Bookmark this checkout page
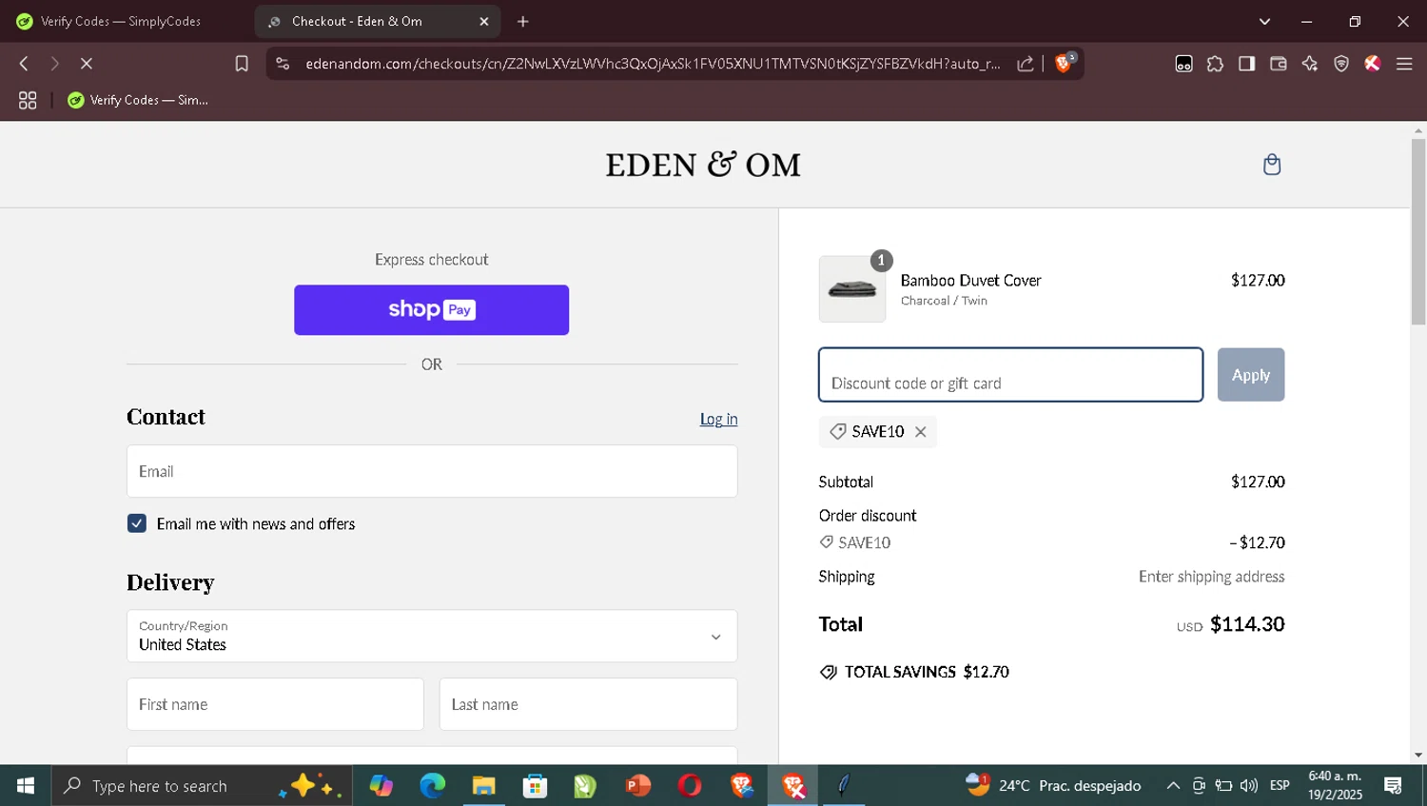This screenshot has width=1427, height=806. pyautogui.click(x=242, y=64)
